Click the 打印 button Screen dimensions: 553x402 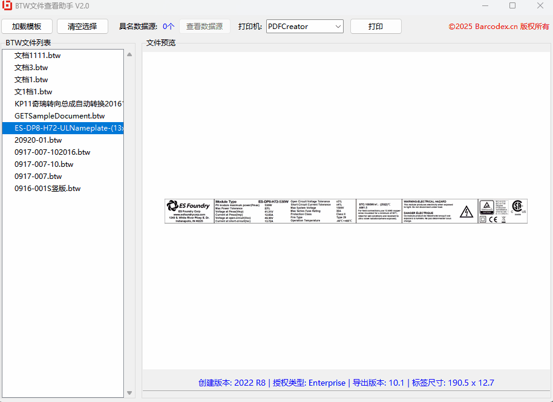(376, 27)
